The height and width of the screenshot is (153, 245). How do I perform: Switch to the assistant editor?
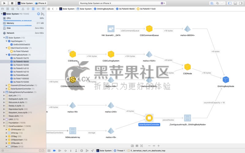pos(217,3)
